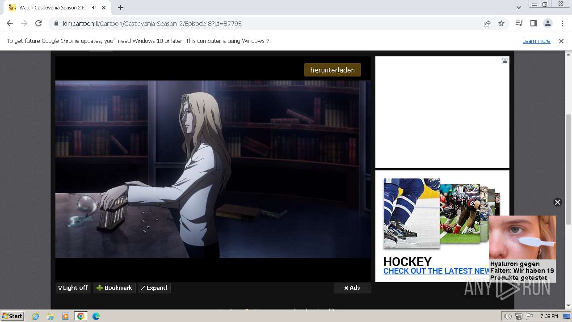The image size is (572, 322).
Task: Open tab search dropdown
Action: 518,8
